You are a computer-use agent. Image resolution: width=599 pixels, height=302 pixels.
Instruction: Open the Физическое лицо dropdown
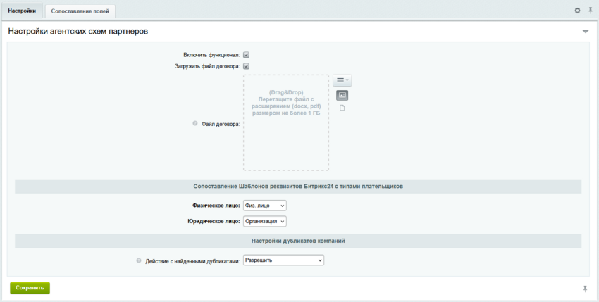click(265, 206)
